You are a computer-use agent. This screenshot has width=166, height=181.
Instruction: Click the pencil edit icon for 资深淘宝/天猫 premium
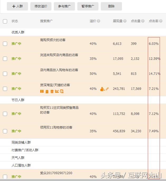pos(107,89)
